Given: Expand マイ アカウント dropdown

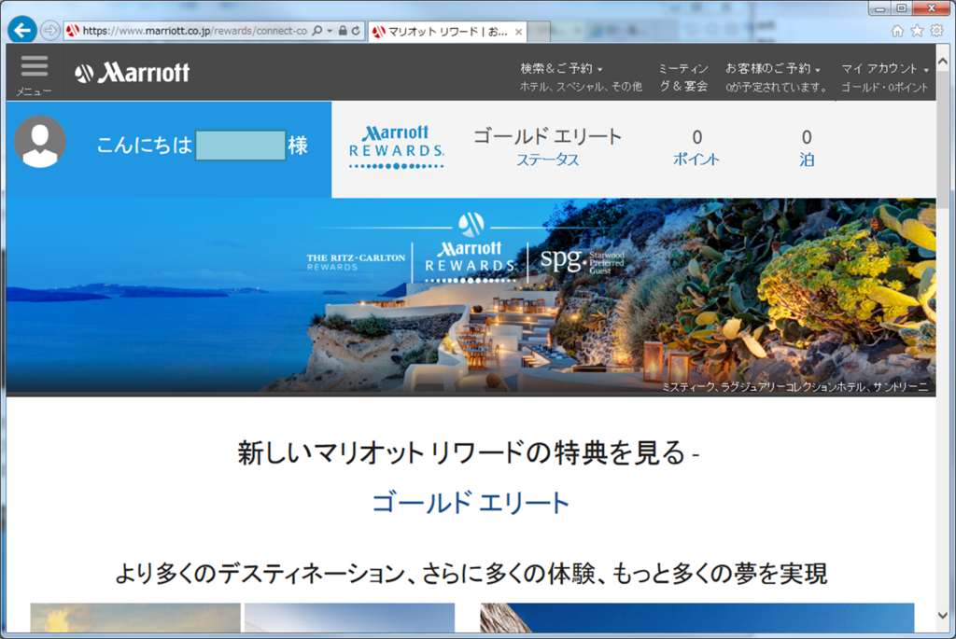Looking at the screenshot, I should click(884, 68).
